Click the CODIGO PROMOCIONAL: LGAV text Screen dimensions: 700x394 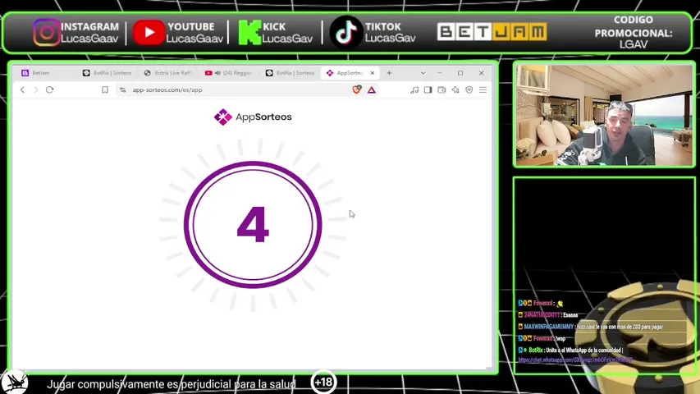click(633, 32)
